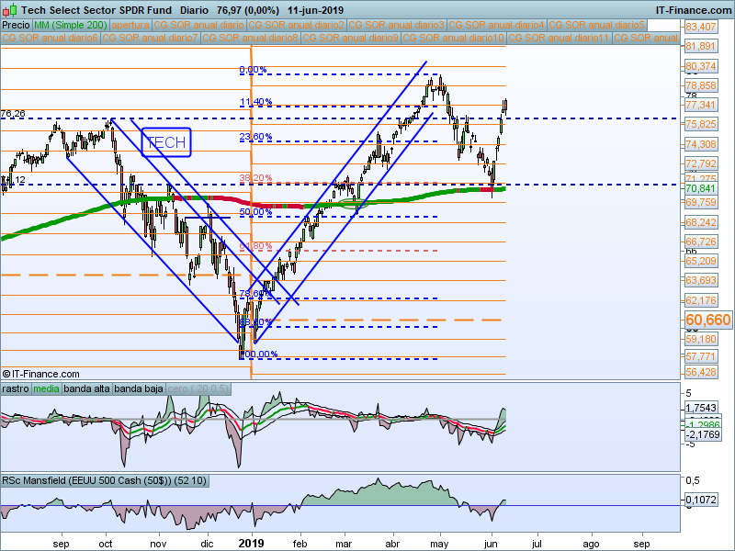The height and width of the screenshot is (551, 735).
Task: Click the -2,1769 oscillator value label
Action: click(703, 434)
